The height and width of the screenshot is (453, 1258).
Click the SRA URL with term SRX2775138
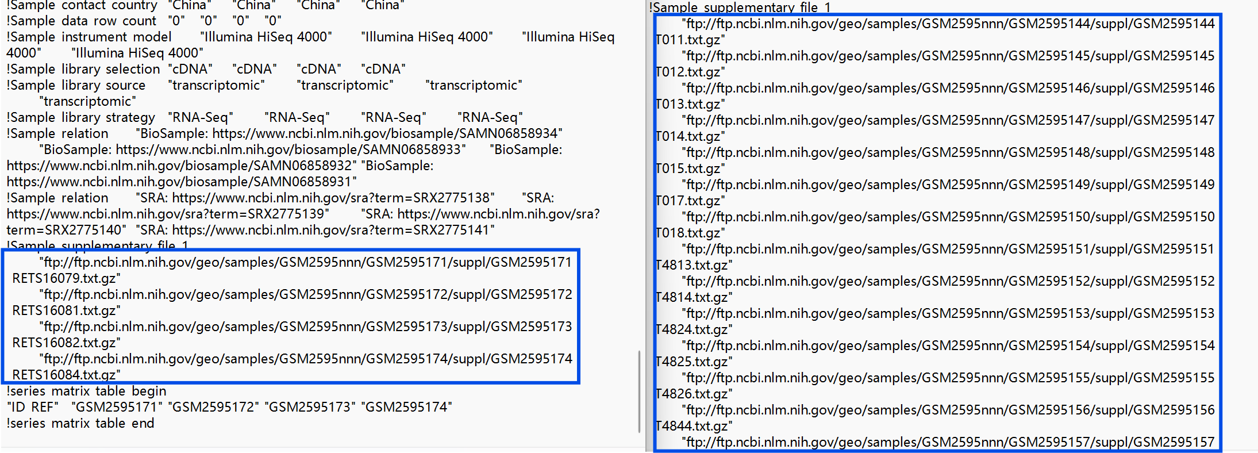click(x=331, y=198)
